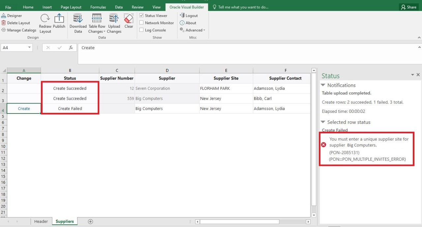This screenshot has height=227, width=422.
Task: Select the Suppliers sheet tab
Action: point(65,221)
